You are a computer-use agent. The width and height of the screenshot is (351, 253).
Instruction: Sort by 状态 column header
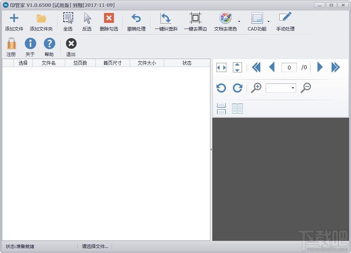click(x=187, y=63)
